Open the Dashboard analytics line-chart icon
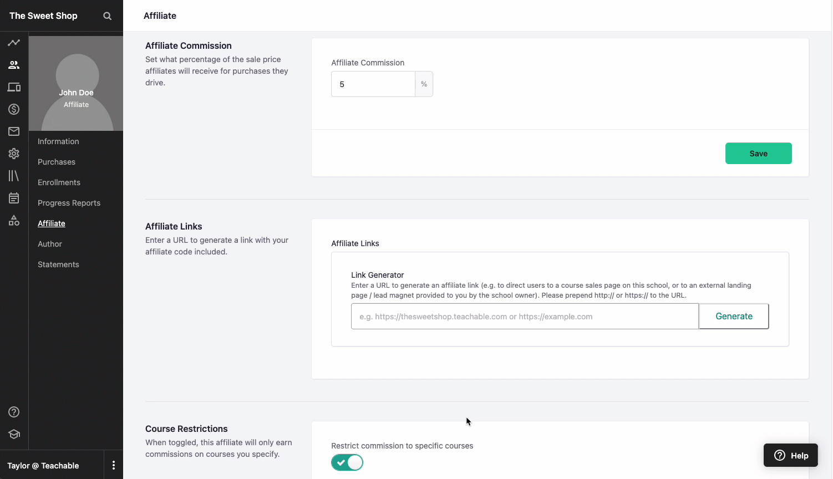The height and width of the screenshot is (479, 833). 14,43
